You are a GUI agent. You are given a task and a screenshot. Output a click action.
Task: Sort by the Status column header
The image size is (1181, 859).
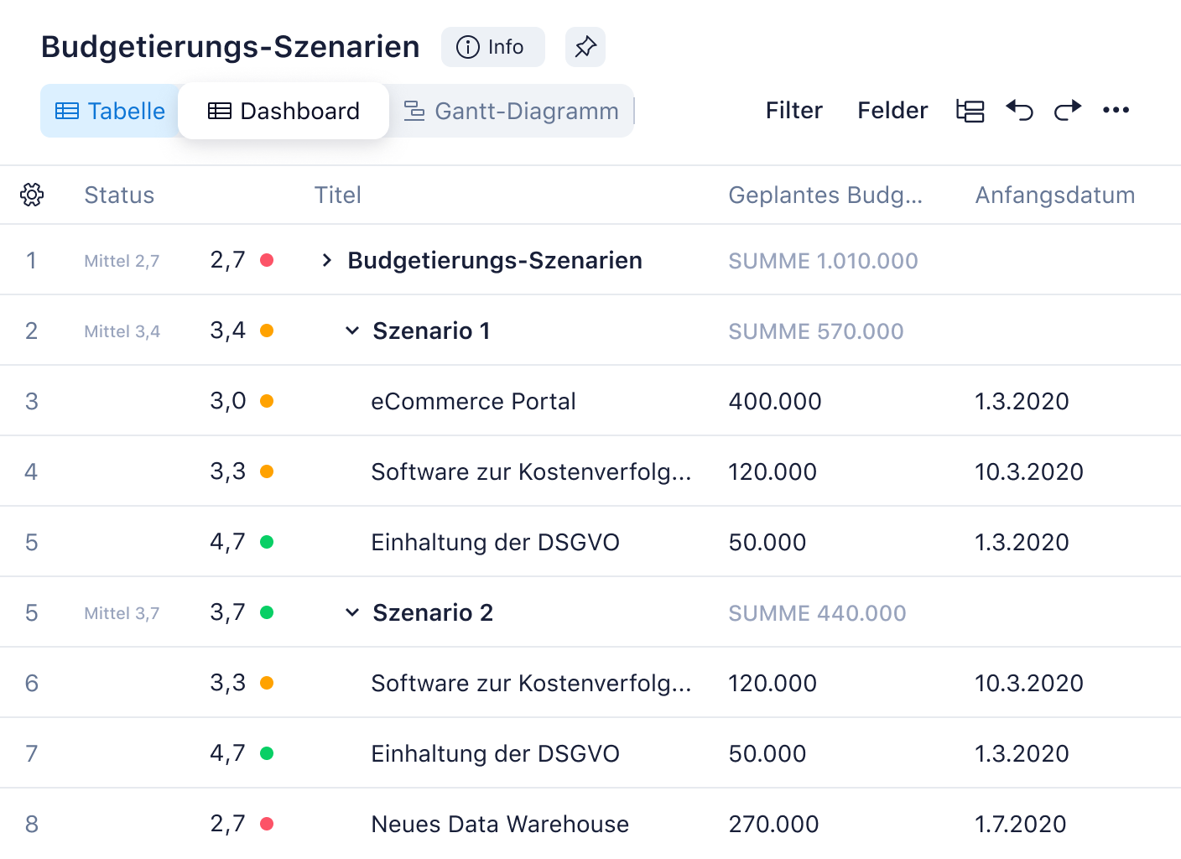(119, 195)
